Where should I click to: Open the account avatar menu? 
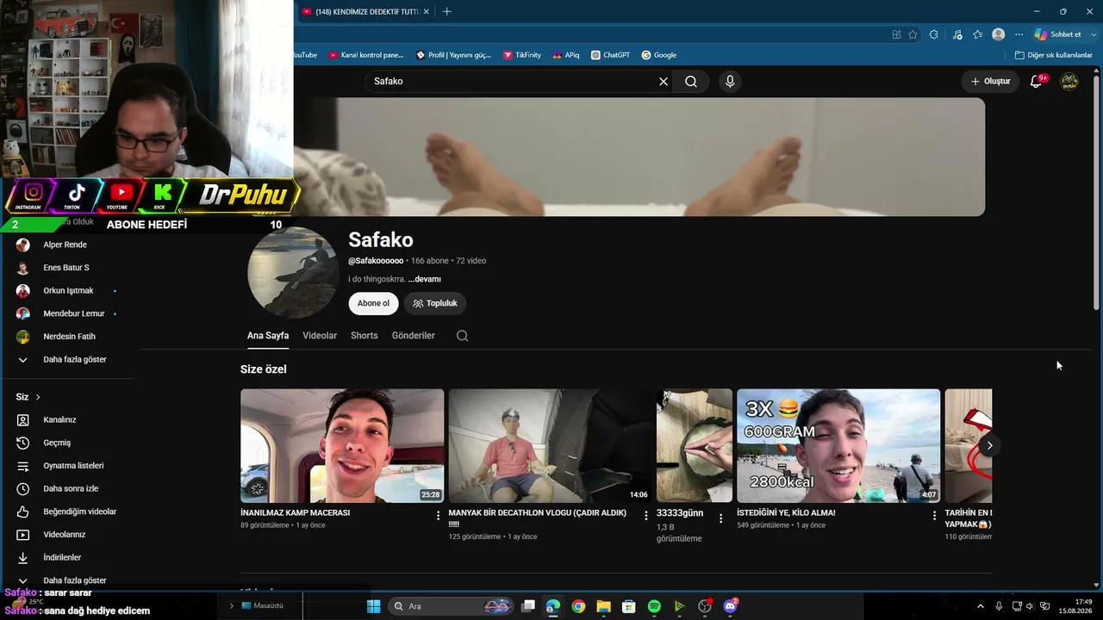[x=1069, y=81]
